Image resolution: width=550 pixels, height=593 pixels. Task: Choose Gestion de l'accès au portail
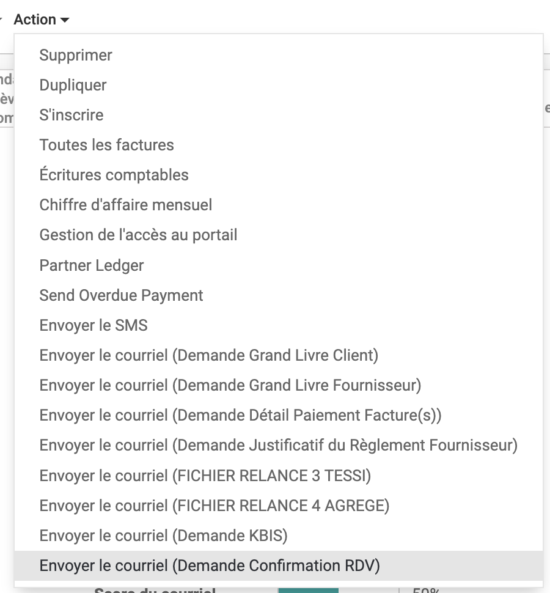tap(279, 235)
